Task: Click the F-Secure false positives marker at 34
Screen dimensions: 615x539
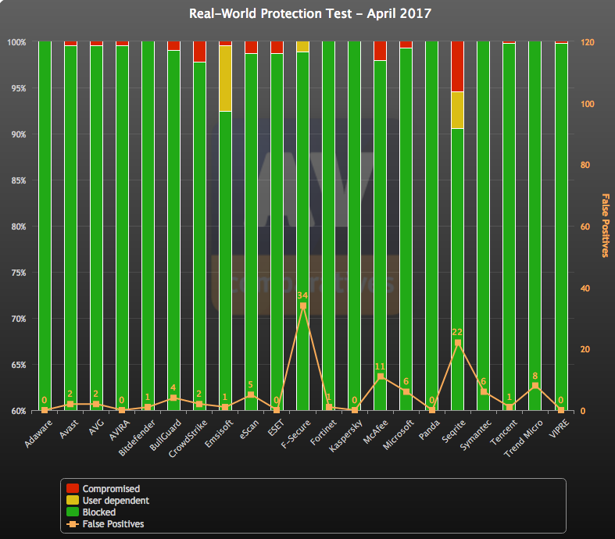Action: click(x=302, y=306)
